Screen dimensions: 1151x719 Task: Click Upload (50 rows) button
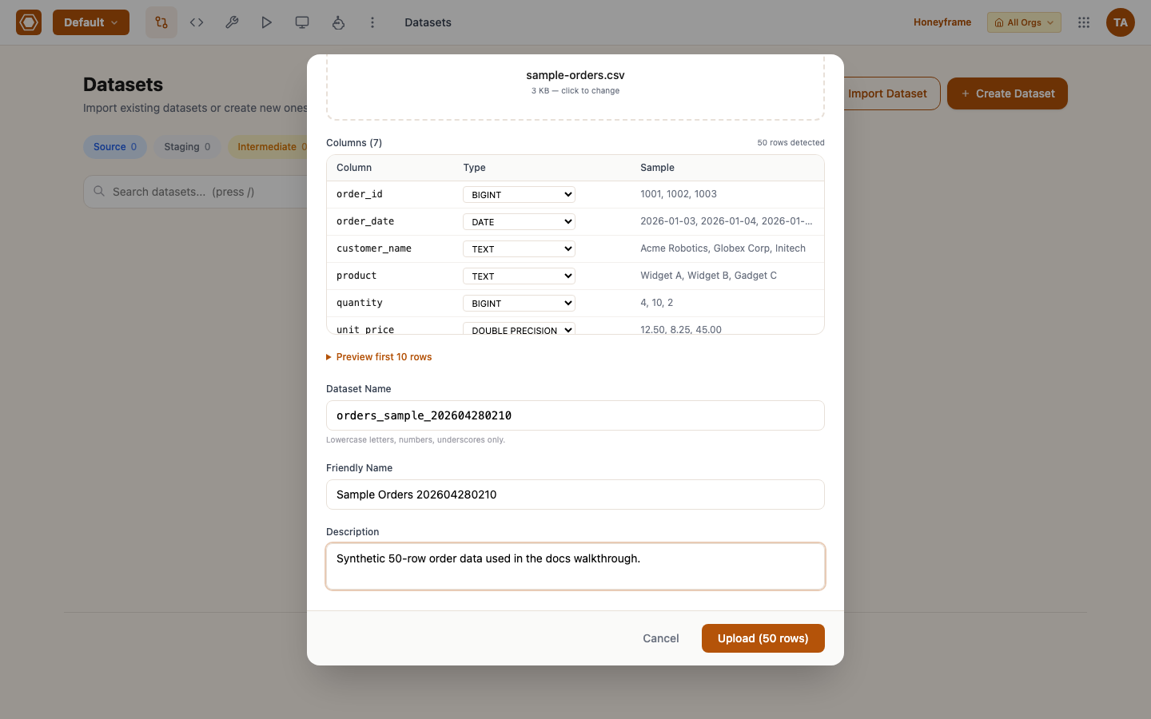[x=763, y=638]
